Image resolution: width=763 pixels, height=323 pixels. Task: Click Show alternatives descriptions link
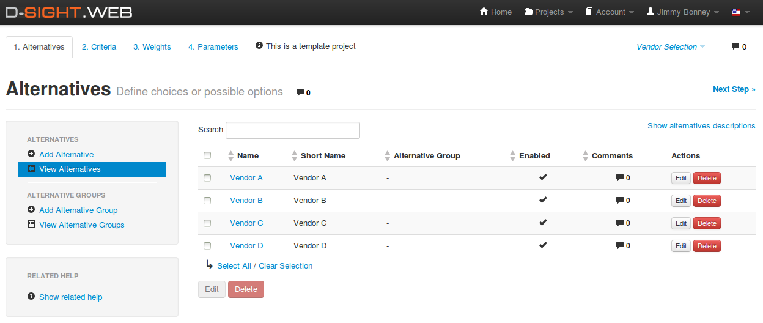click(701, 126)
